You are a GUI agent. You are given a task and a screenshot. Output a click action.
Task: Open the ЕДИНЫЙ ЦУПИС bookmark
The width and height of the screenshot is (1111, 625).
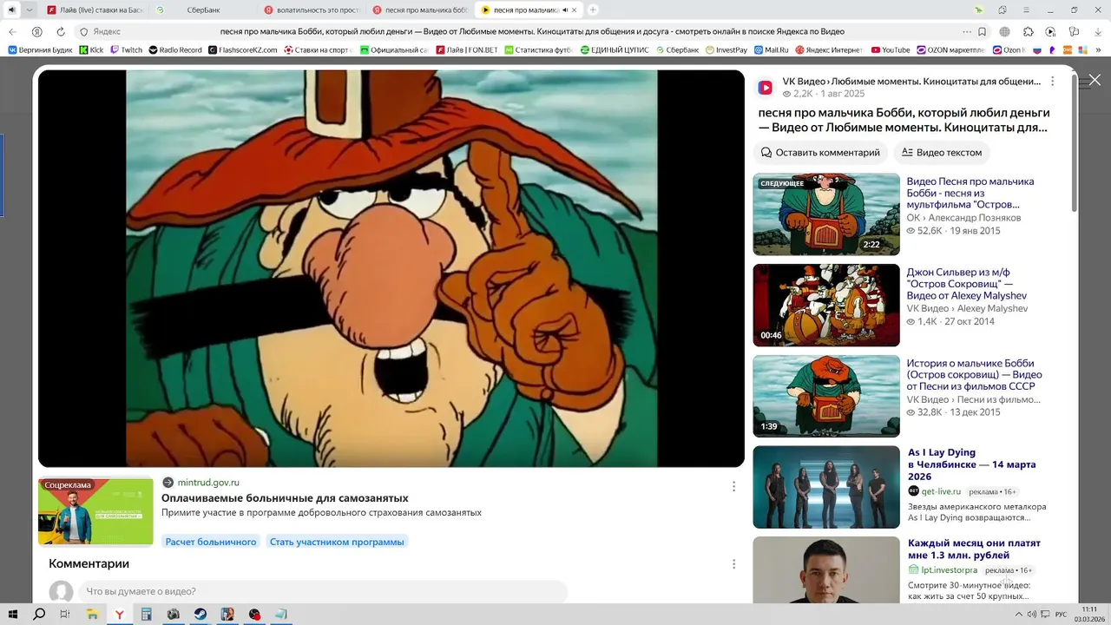click(615, 49)
